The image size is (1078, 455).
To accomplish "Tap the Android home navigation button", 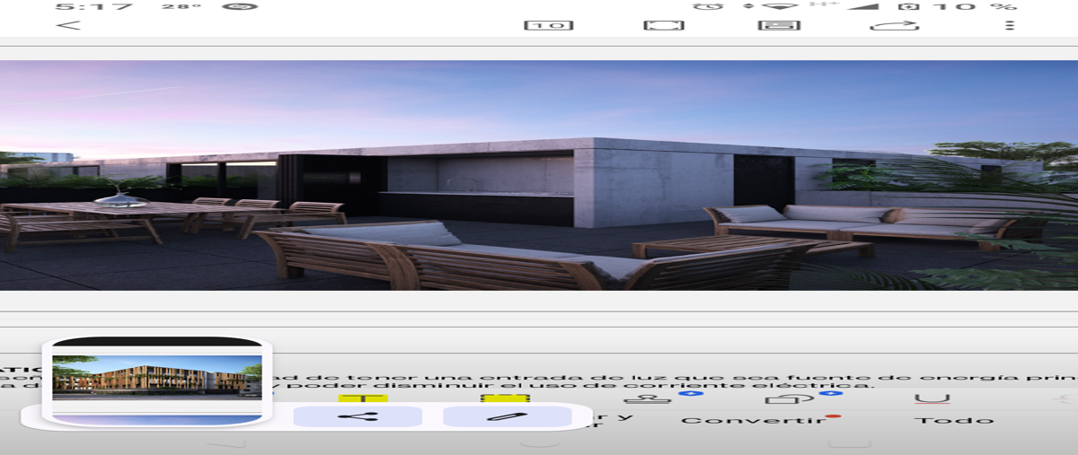I will click(x=539, y=443).
